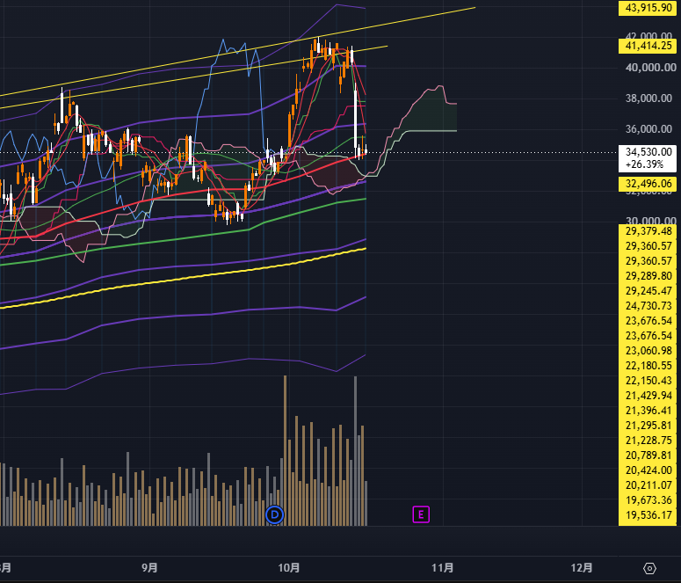Select the 21,295.81 indicator label
Viewport: 681px width, 583px height.
pos(647,426)
